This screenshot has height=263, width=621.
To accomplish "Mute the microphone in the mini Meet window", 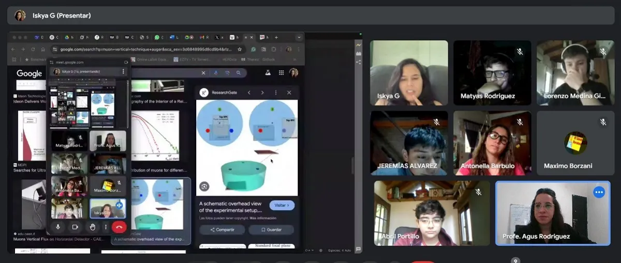I will pyautogui.click(x=58, y=227).
